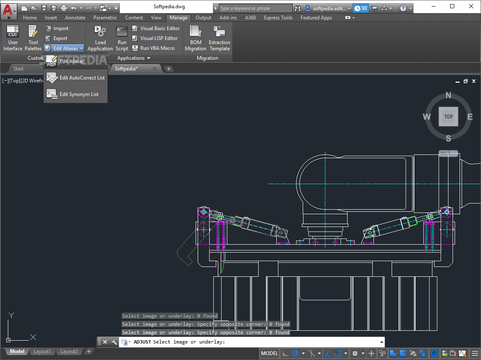
Task: Click Import in the Customization panel
Action: coord(61,28)
